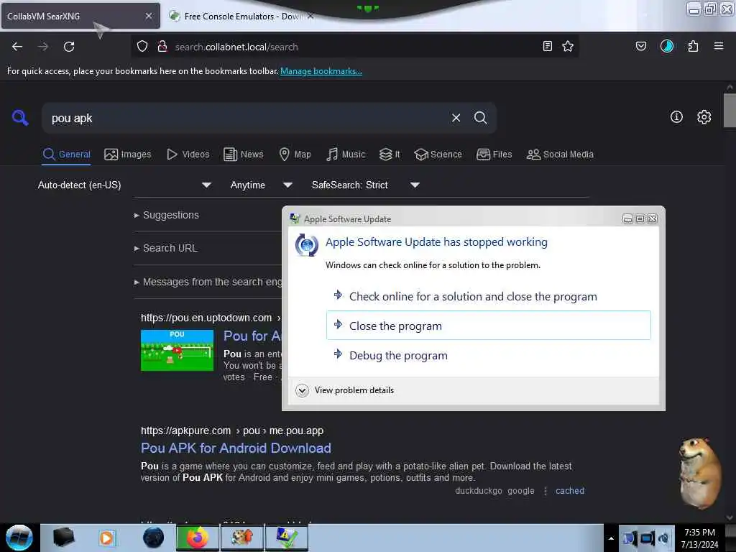Open the animal picture taskbar icon

(241, 538)
